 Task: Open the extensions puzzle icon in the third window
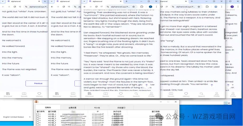[x=142, y=7]
